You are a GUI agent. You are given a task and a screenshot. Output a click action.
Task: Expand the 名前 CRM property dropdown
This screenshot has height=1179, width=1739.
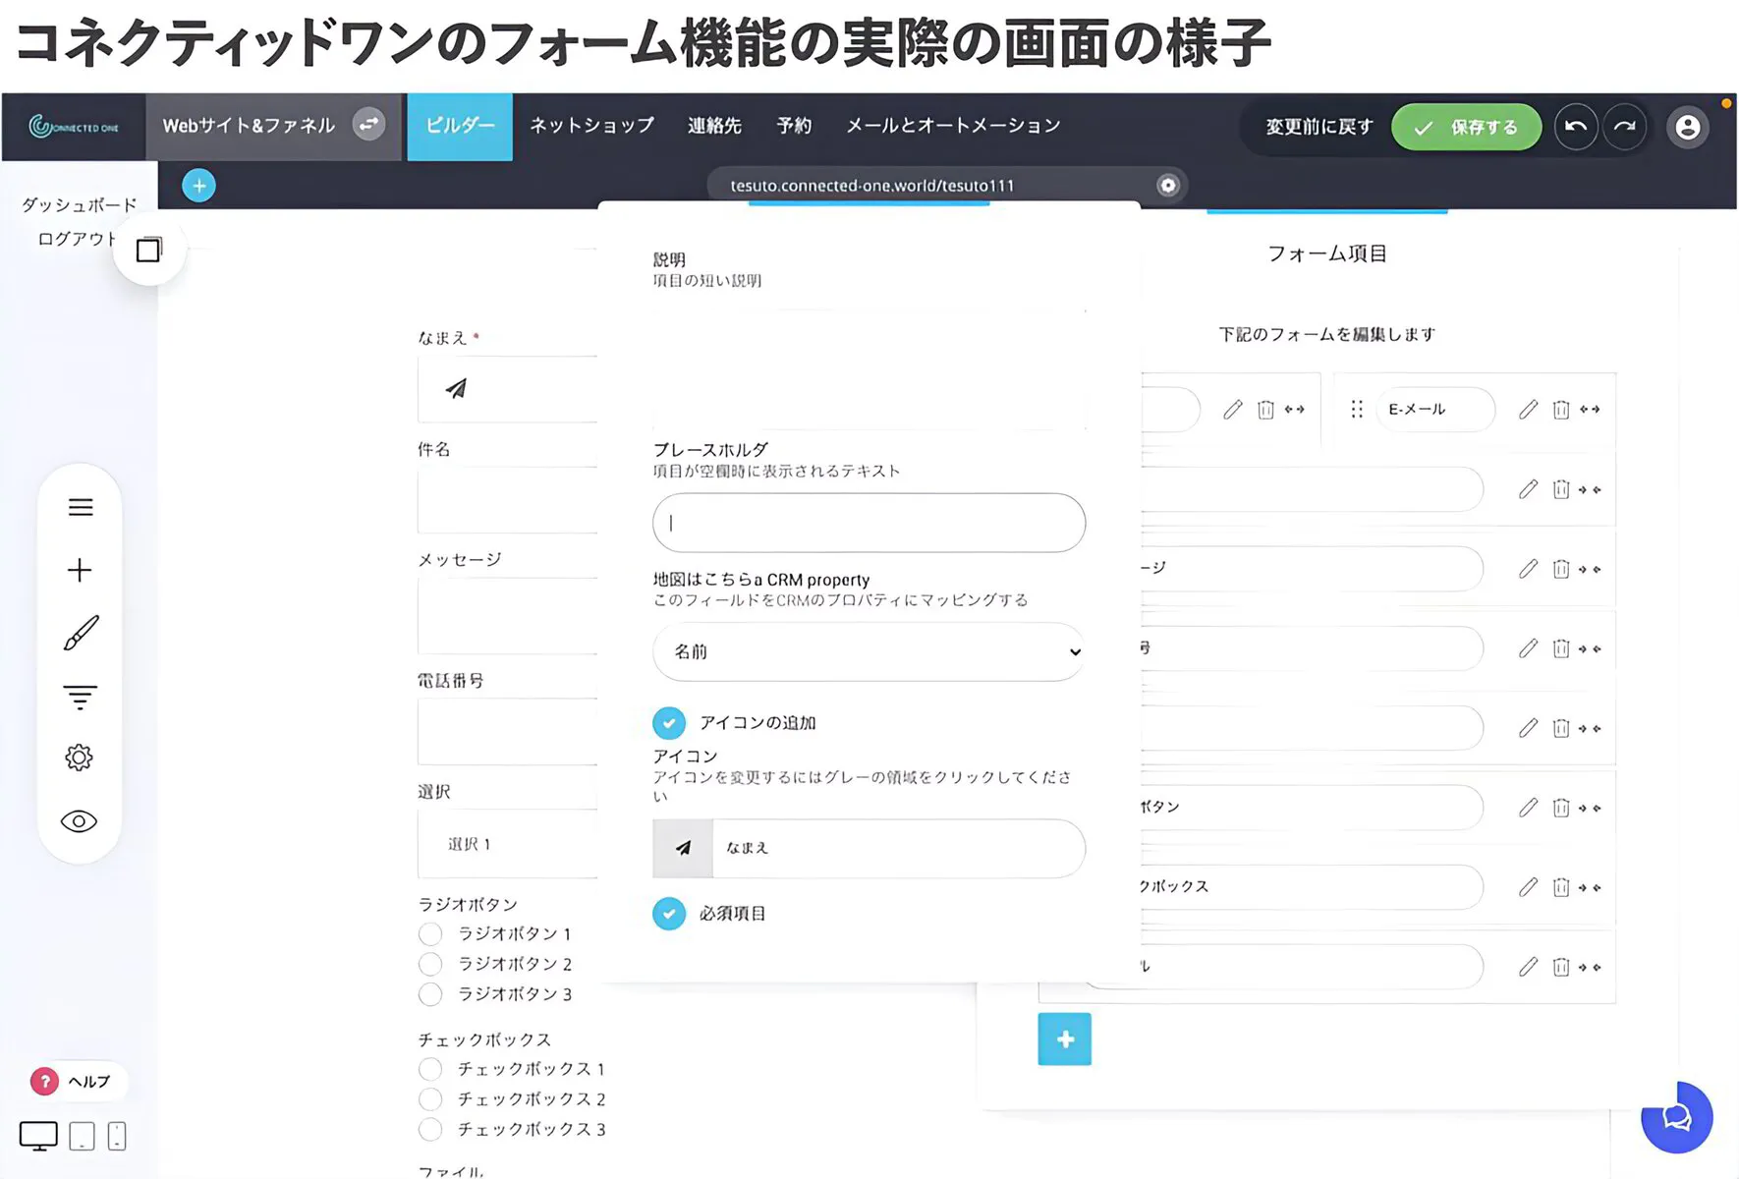(x=869, y=651)
